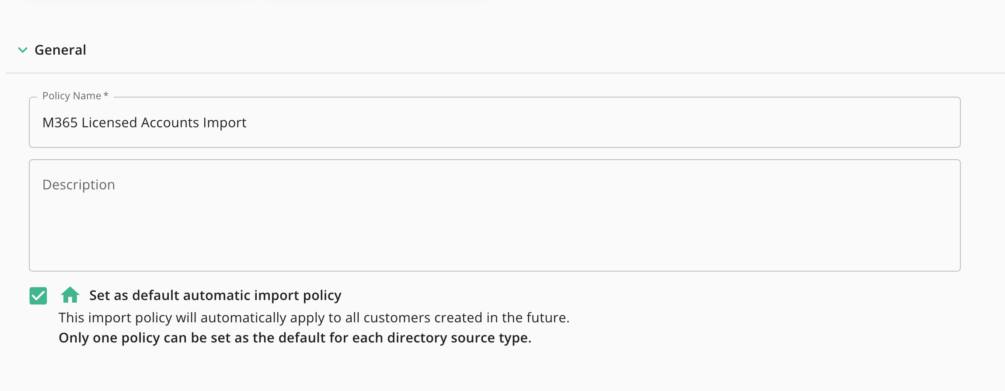
Task: Place the cursor in the 'M365 Licensed Accounts Import' text
Action: tap(144, 123)
